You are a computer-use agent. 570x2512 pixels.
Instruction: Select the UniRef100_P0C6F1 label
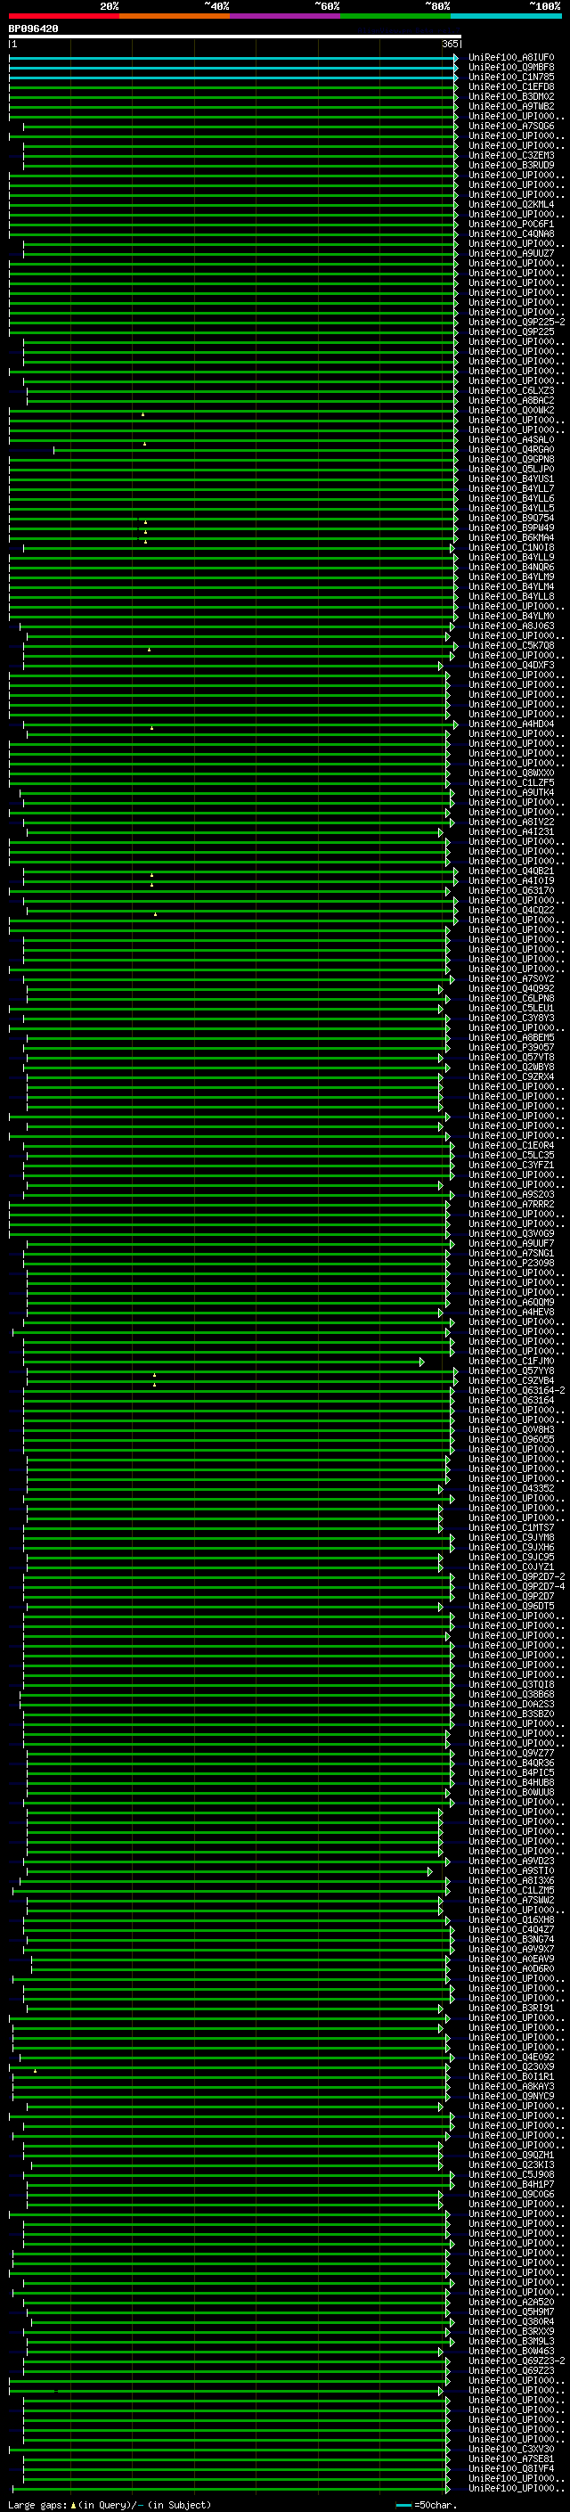(511, 225)
